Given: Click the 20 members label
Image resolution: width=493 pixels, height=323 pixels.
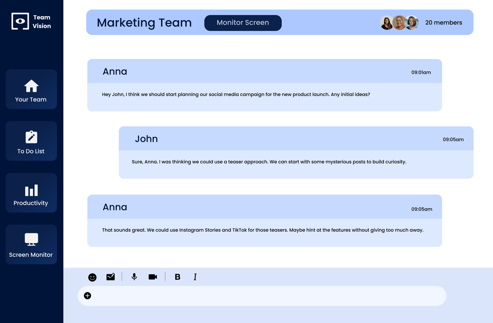Looking at the screenshot, I should [x=444, y=23].
